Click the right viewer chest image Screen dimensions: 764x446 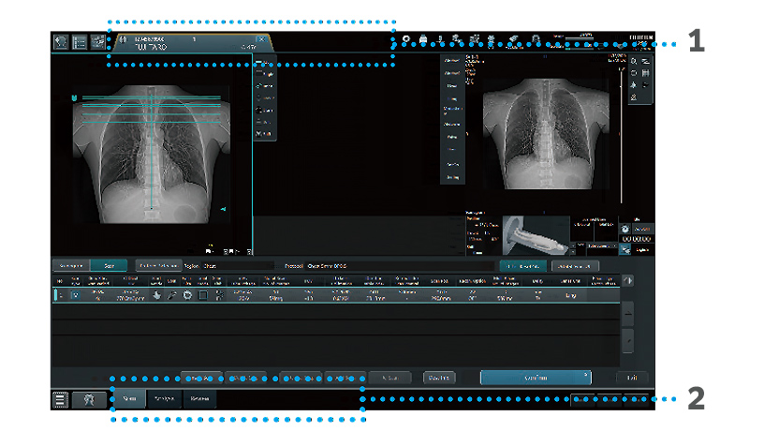545,134
